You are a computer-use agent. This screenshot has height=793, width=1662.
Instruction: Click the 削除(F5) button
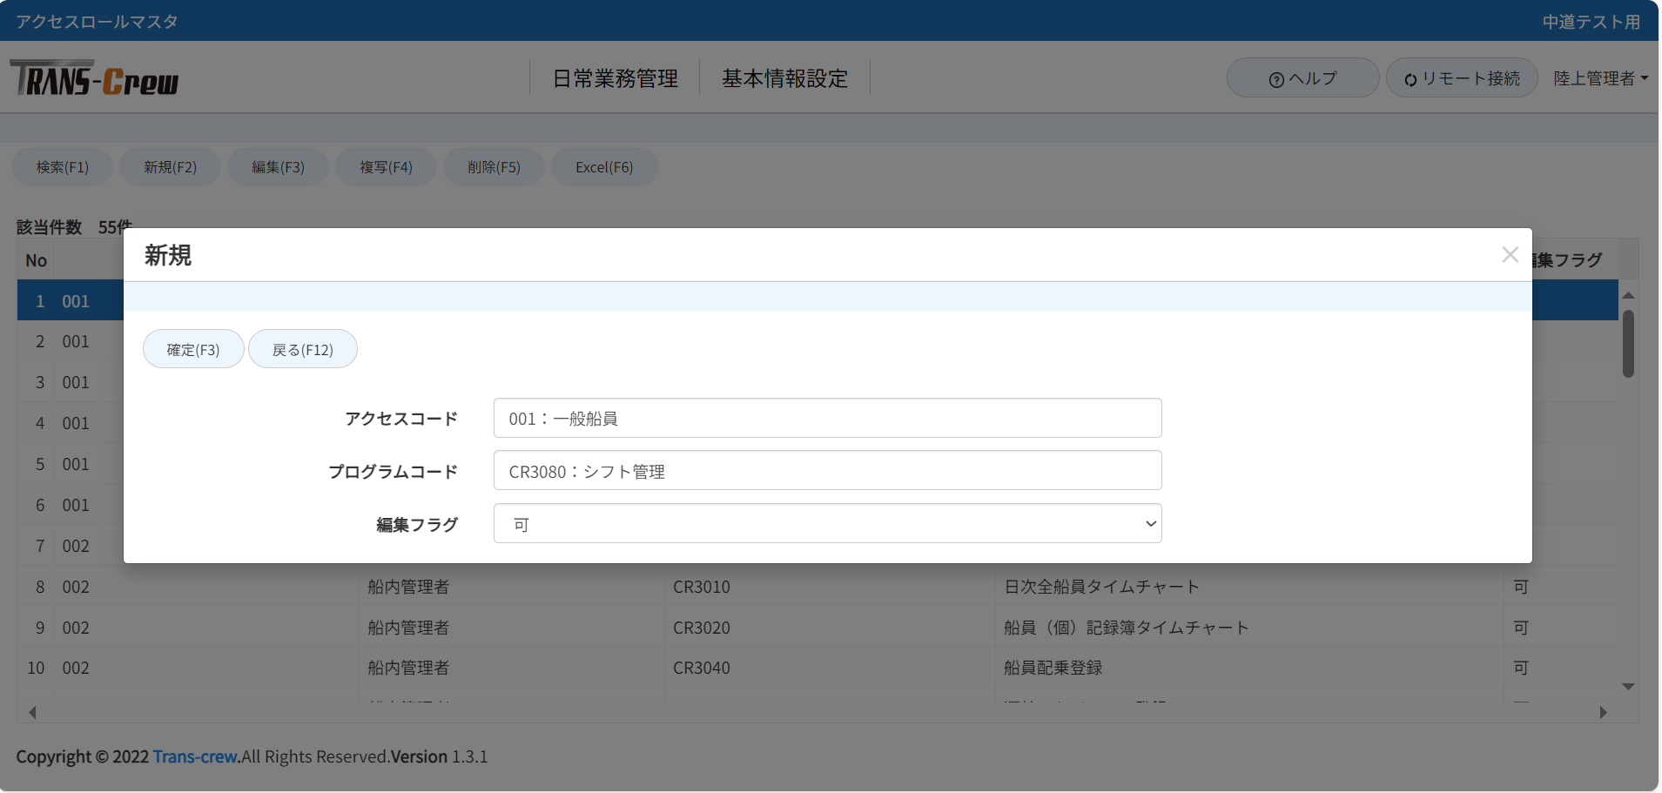[494, 167]
